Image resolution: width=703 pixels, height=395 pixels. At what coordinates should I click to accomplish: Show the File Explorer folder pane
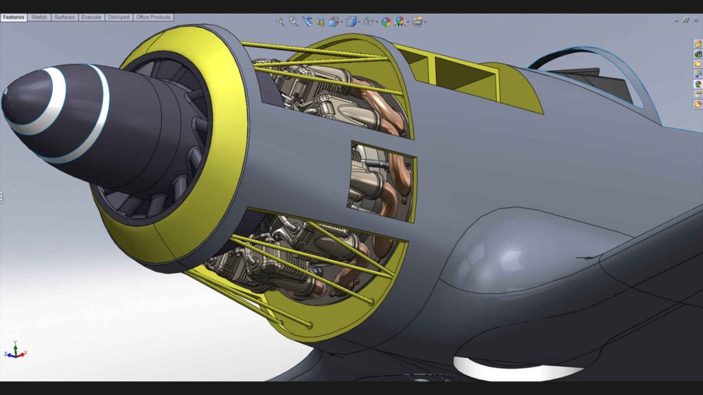pyautogui.click(x=698, y=64)
